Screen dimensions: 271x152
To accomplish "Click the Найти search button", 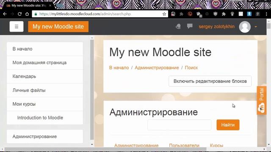I will (228, 125).
